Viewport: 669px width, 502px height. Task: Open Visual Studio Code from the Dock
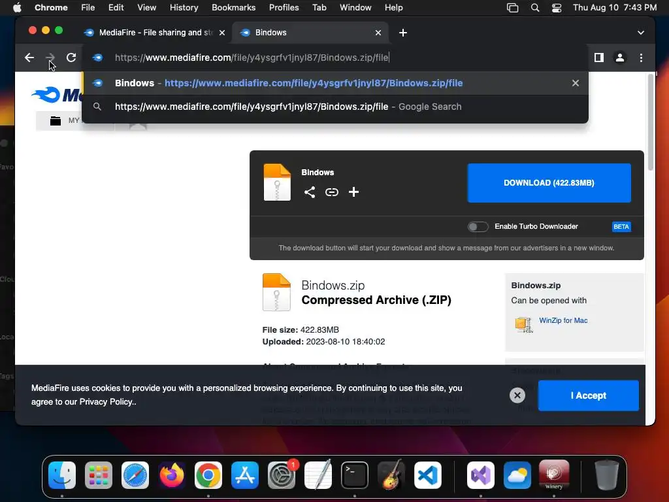coord(428,475)
